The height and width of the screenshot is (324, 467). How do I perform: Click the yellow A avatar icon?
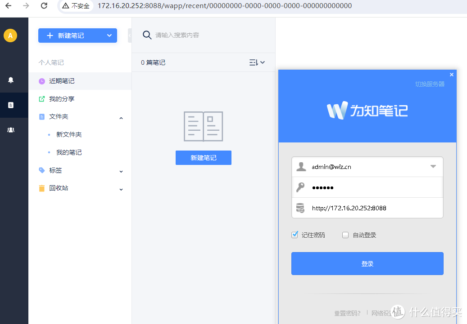click(x=10, y=35)
